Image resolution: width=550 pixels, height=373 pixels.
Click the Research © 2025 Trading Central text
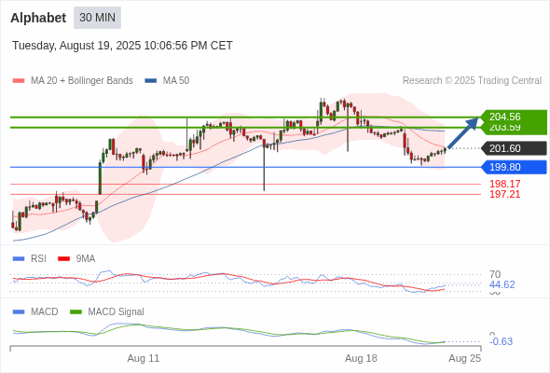[472, 81]
